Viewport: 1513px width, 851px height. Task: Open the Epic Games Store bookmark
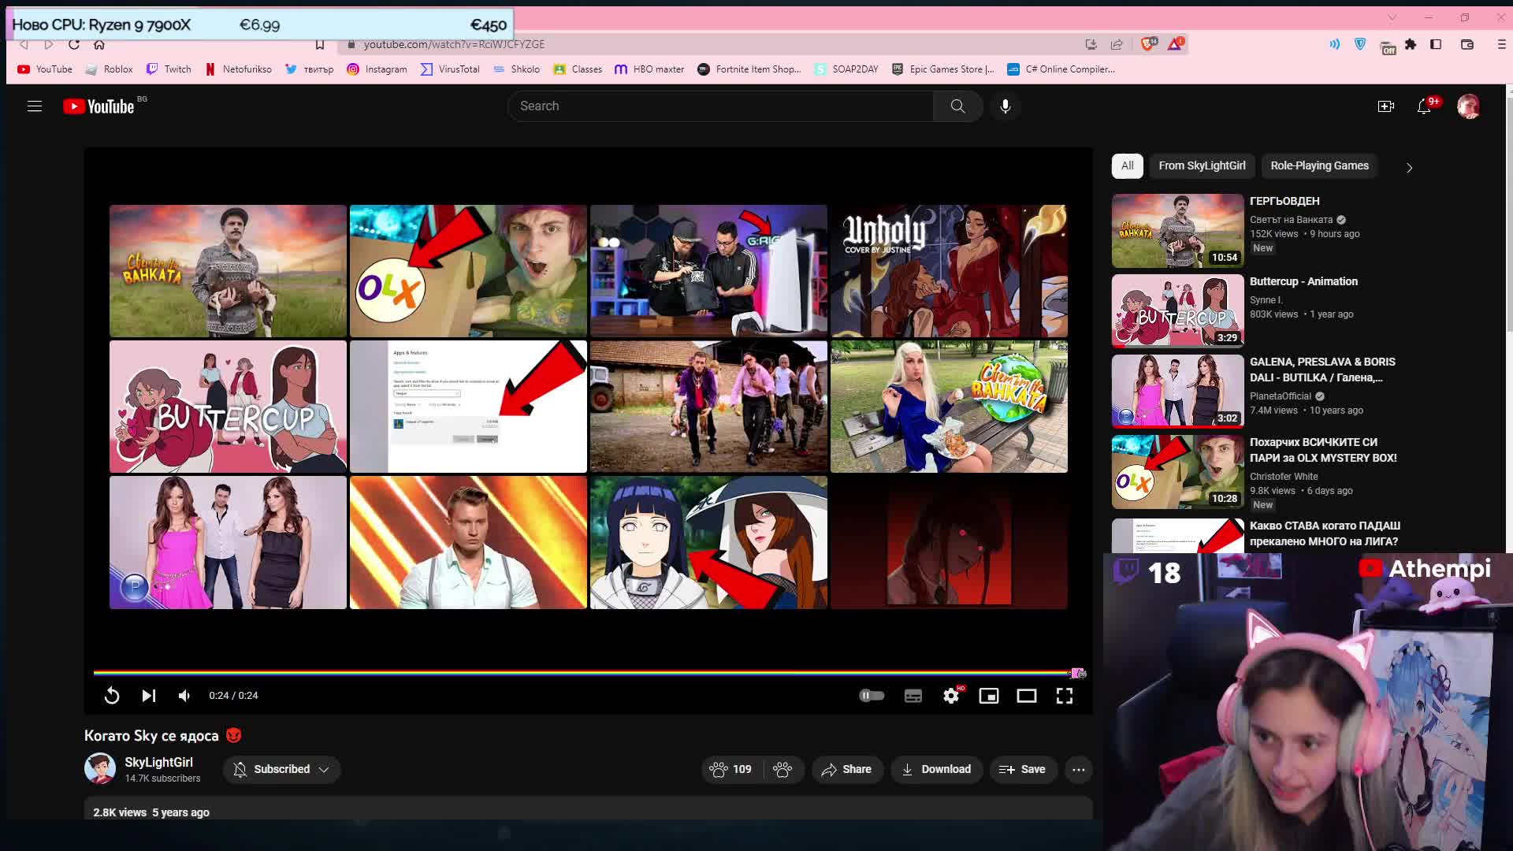[943, 69]
